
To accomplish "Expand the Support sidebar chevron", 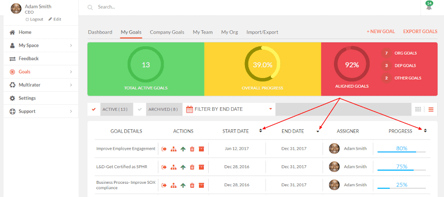I will point(71,112).
